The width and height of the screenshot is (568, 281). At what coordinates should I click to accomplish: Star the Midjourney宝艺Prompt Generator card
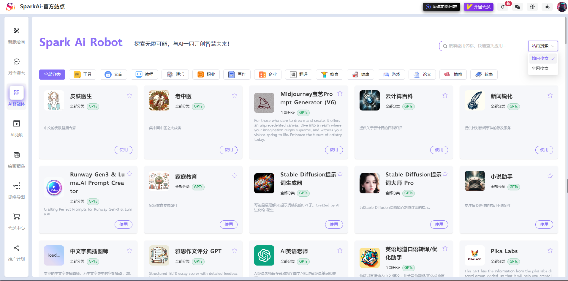tap(340, 93)
